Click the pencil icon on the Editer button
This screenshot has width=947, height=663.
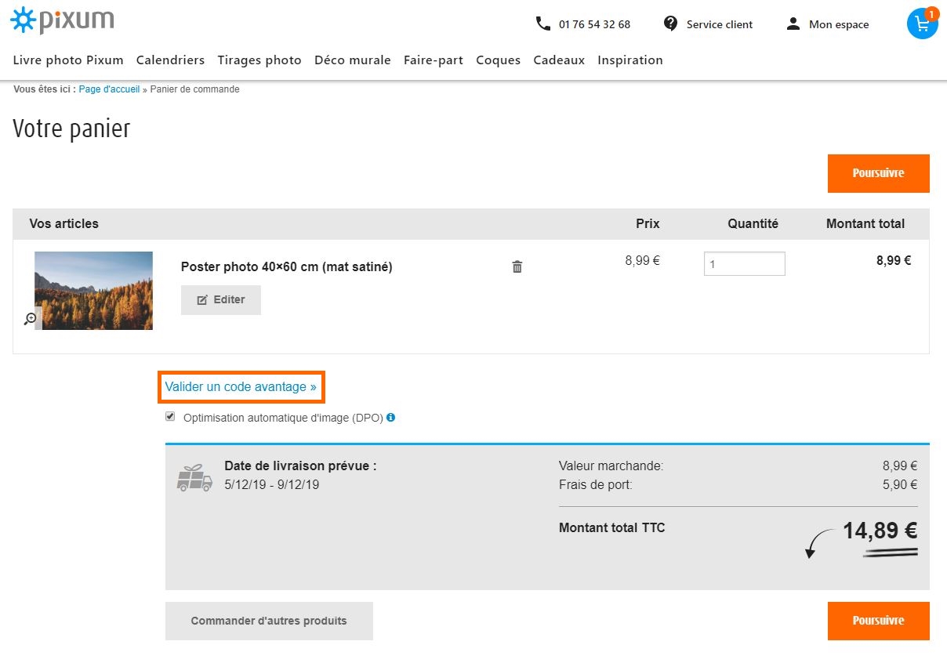201,299
